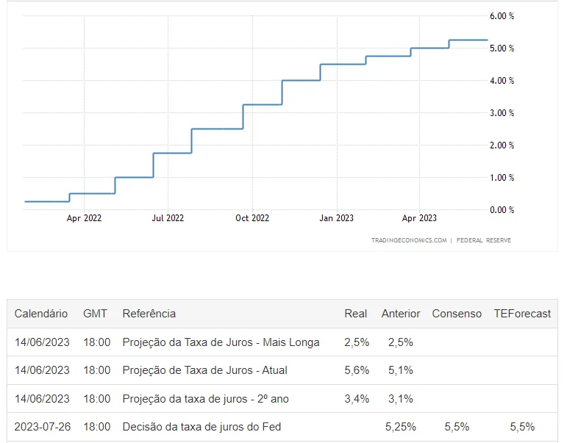Image resolution: width=567 pixels, height=443 pixels.
Task: Click the Calendário column header
Action: coord(41,313)
